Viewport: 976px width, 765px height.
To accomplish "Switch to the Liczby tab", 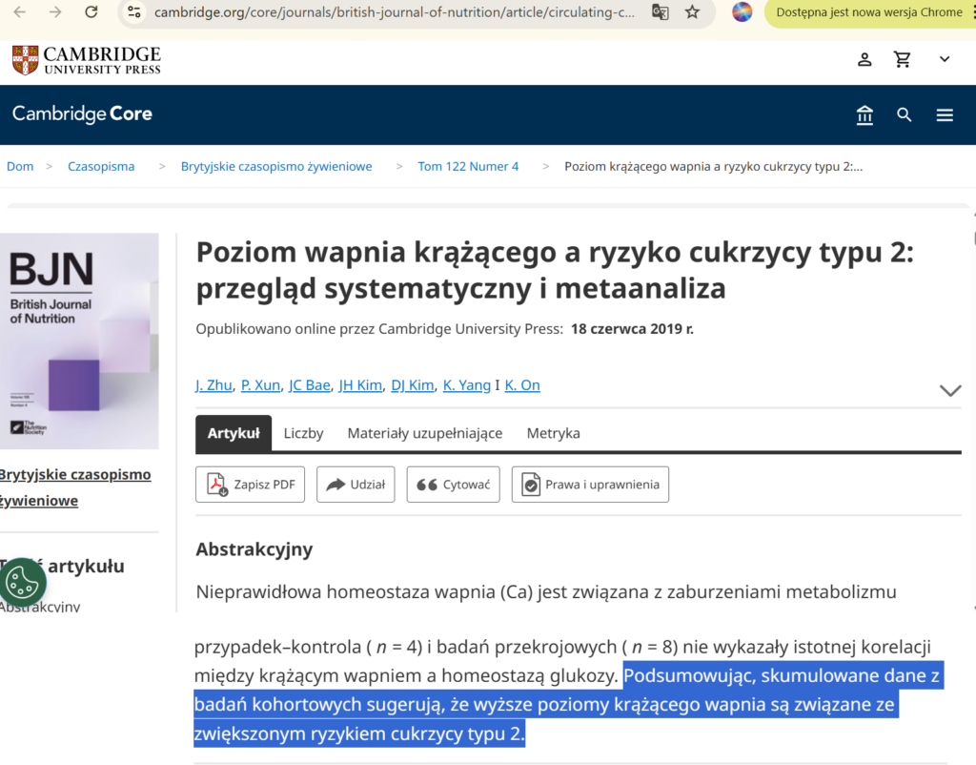I will 303,433.
